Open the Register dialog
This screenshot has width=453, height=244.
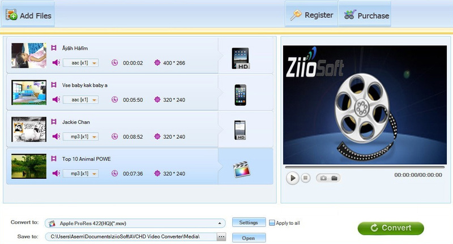[x=311, y=15]
